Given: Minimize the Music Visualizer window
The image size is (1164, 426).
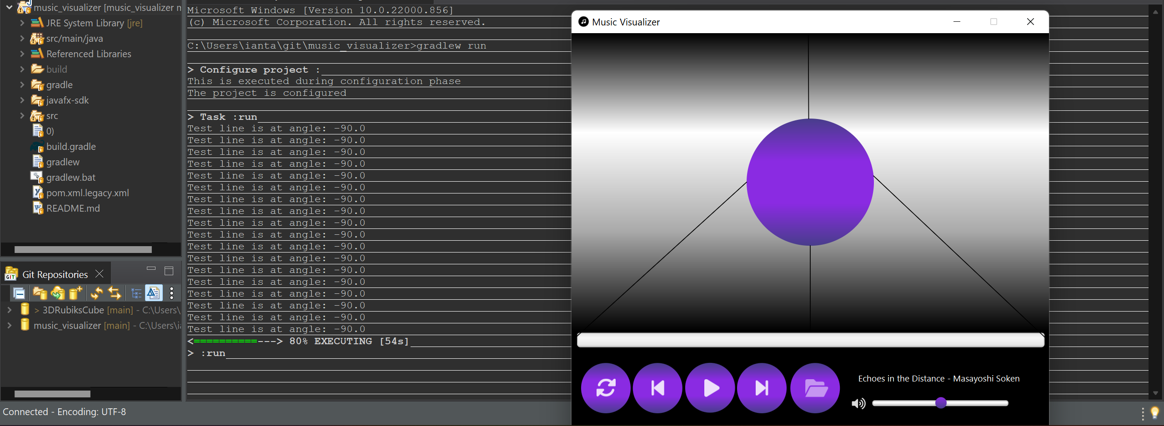Looking at the screenshot, I should click(x=957, y=21).
